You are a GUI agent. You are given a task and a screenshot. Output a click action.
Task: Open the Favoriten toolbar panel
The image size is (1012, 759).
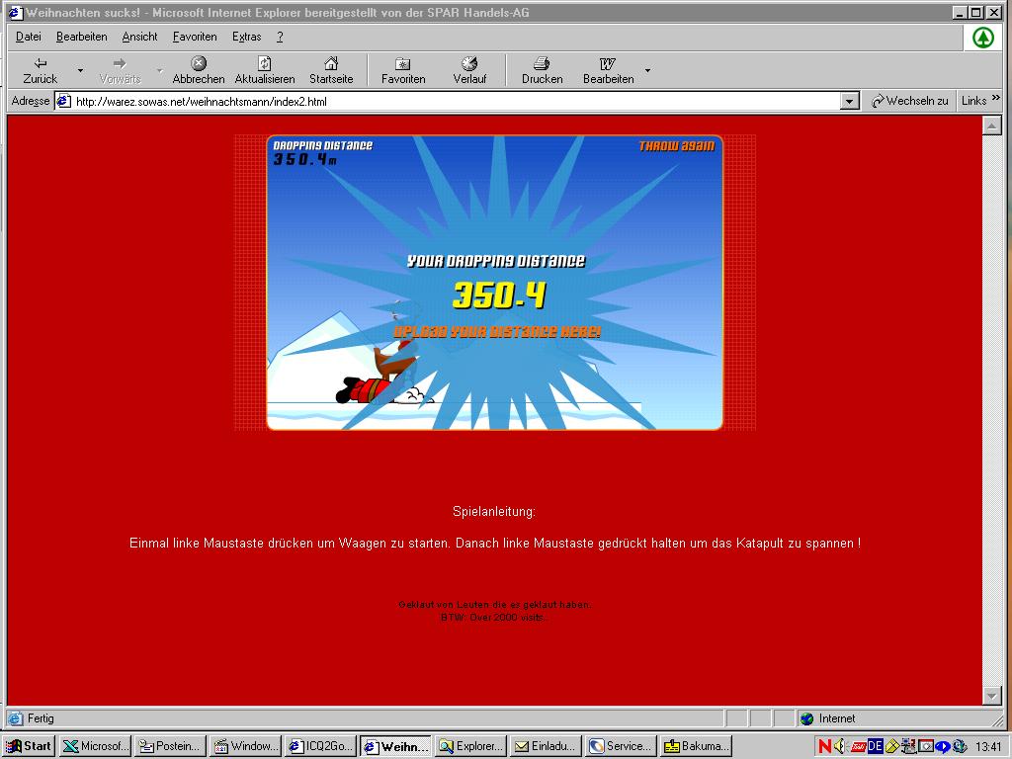(403, 64)
